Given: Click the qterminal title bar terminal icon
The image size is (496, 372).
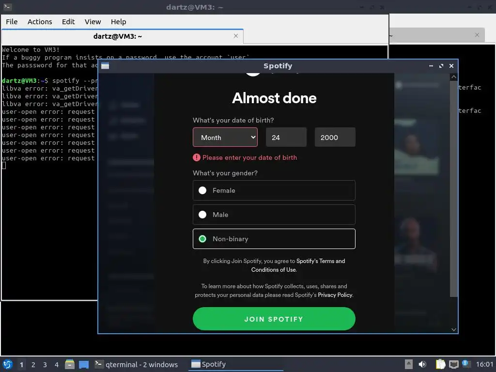Looking at the screenshot, I should 7,7.
